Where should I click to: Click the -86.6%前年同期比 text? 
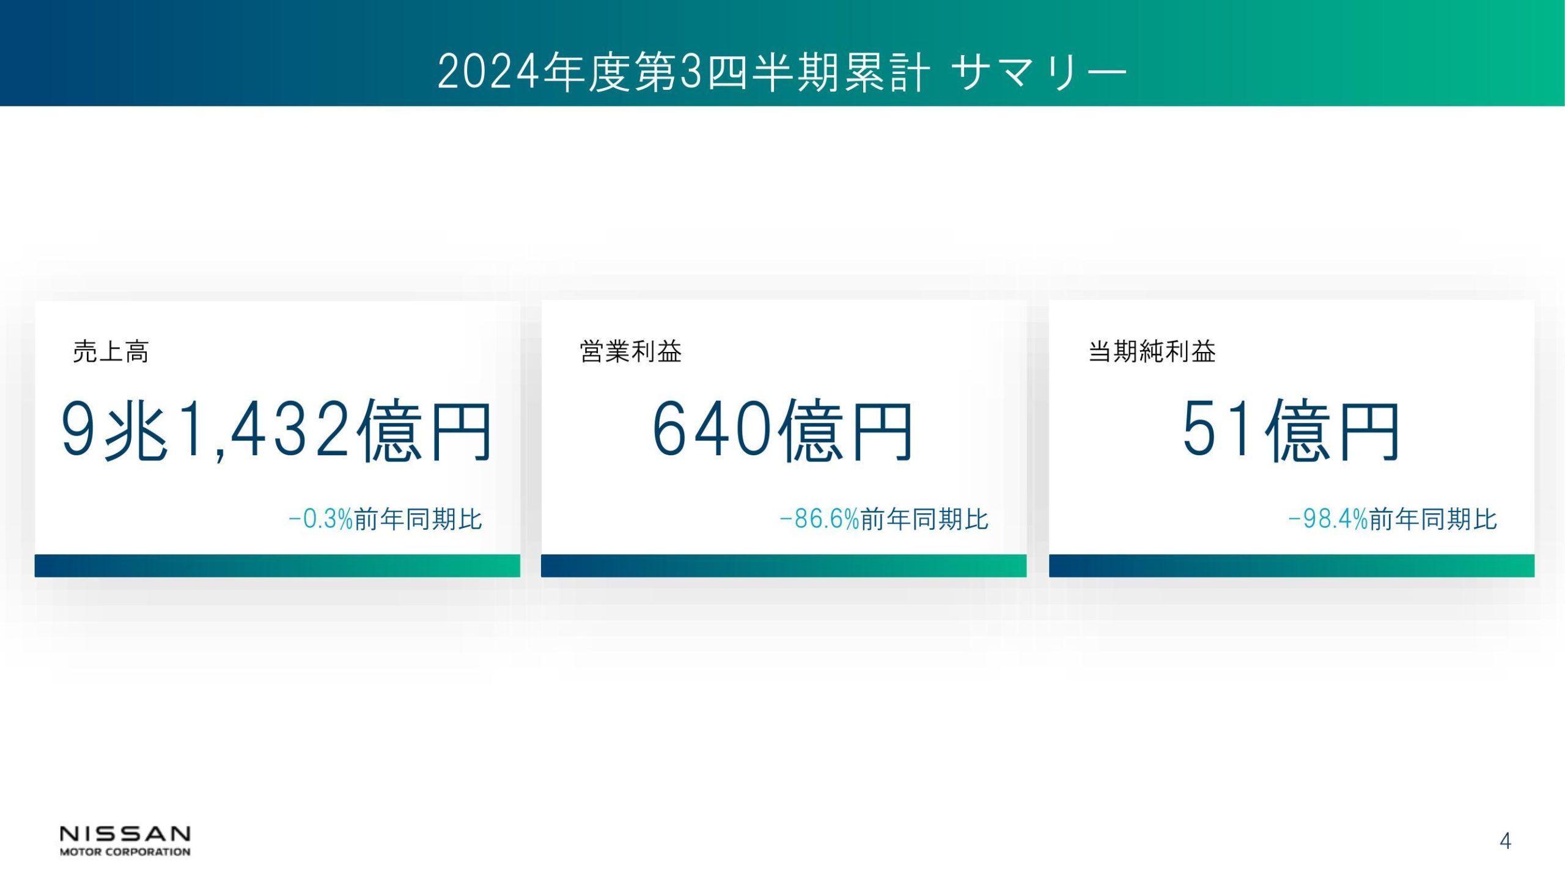tap(885, 519)
